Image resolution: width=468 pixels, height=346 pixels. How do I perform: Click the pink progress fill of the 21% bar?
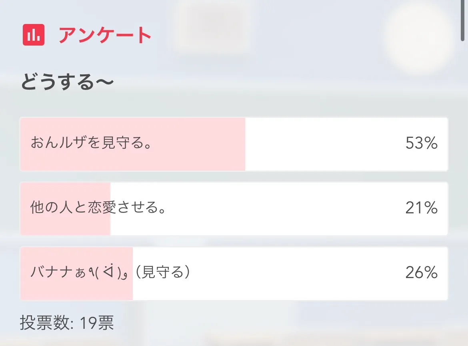pyautogui.click(x=64, y=226)
